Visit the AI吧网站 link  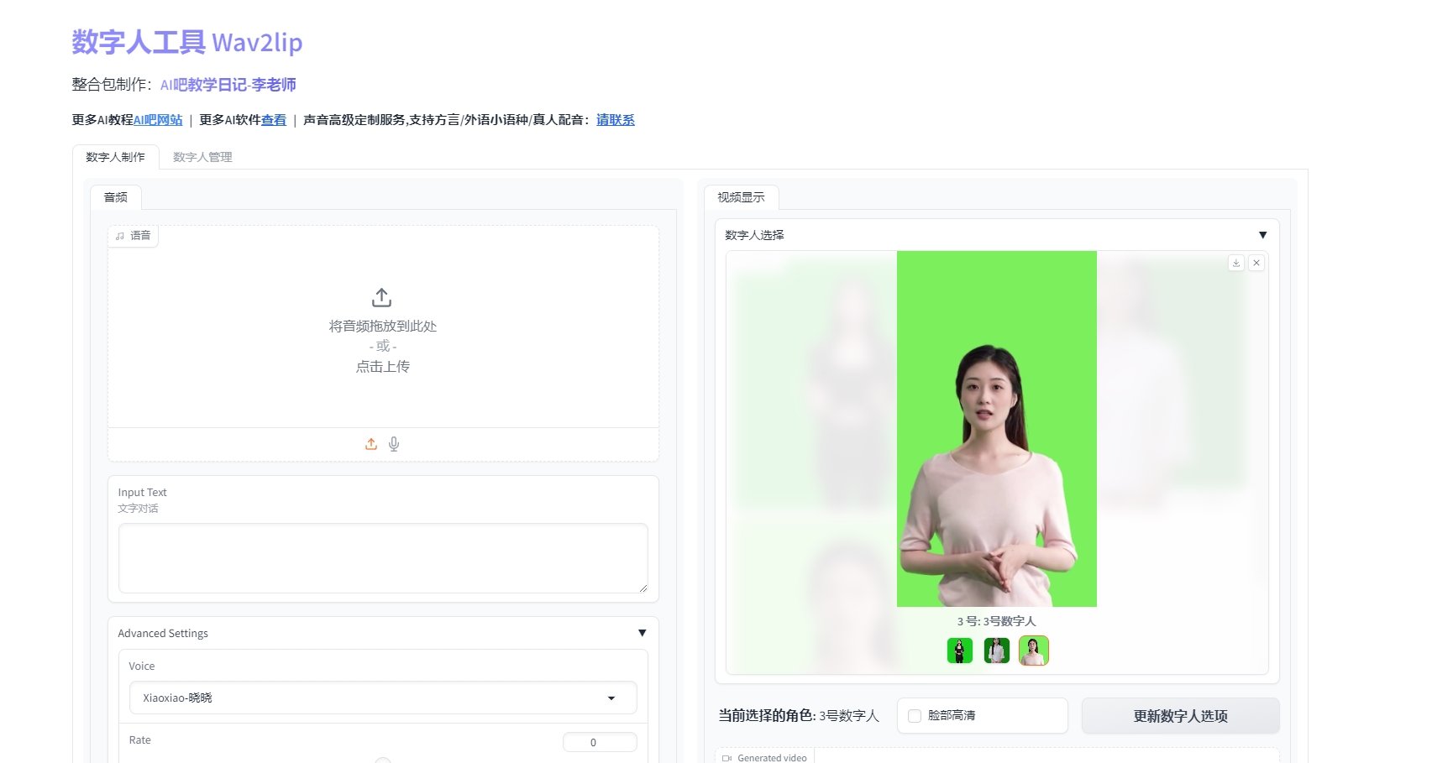158,119
